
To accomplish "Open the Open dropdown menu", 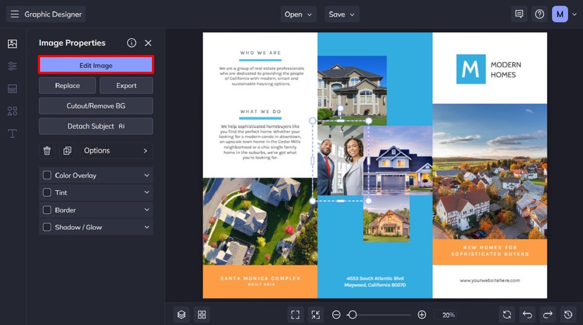I will point(298,14).
